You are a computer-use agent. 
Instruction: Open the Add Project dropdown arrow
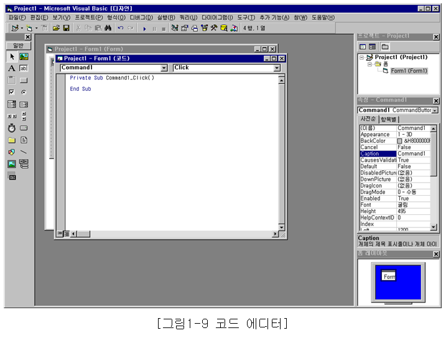[22, 28]
